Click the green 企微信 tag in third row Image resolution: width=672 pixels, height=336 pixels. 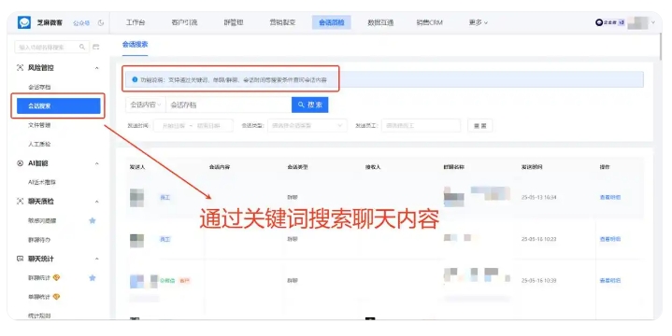(x=167, y=280)
